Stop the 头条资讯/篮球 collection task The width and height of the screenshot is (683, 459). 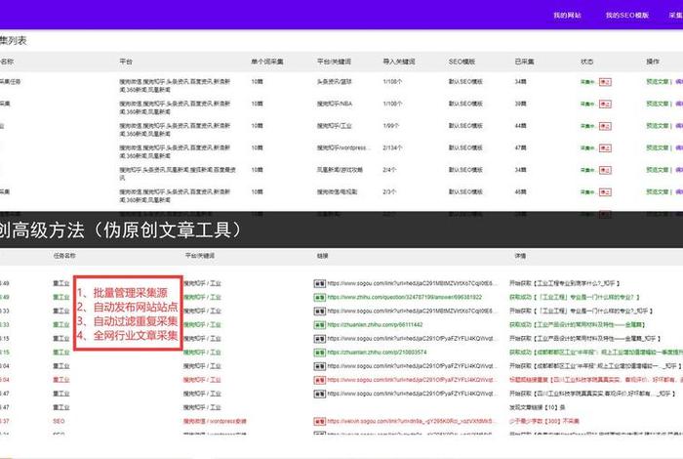[605, 82]
